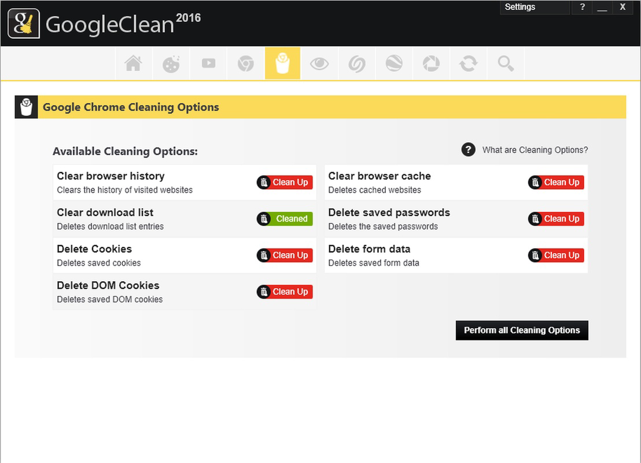Click the Cleaned button for download list
Image resolution: width=641 pixels, height=463 pixels.
285,219
